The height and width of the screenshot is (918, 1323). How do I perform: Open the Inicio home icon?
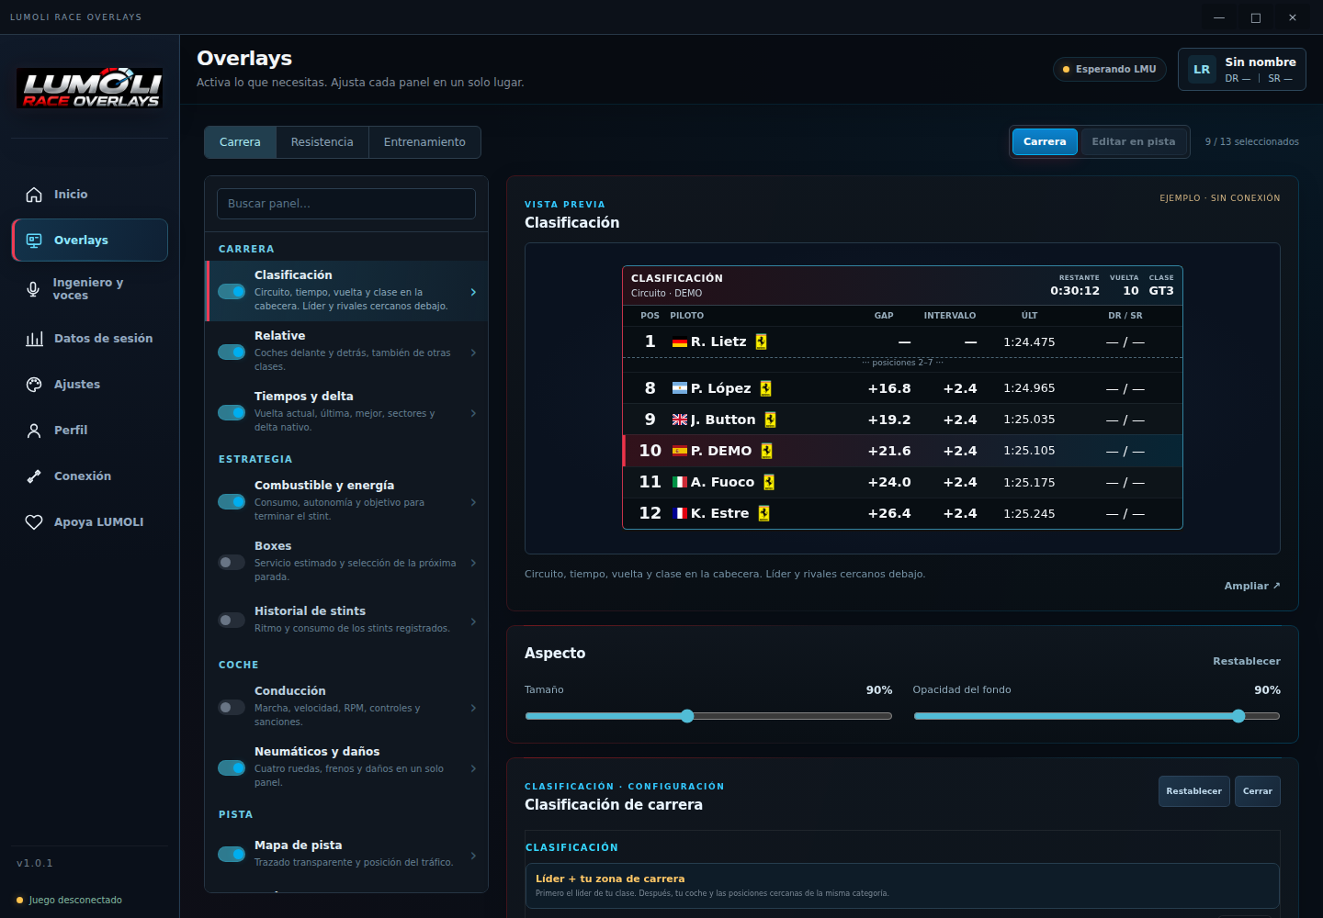[34, 195]
